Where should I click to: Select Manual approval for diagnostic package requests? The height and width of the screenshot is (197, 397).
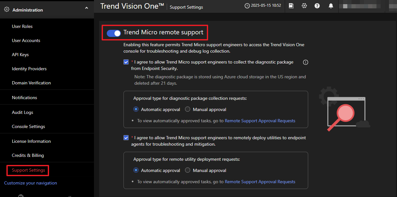click(188, 109)
